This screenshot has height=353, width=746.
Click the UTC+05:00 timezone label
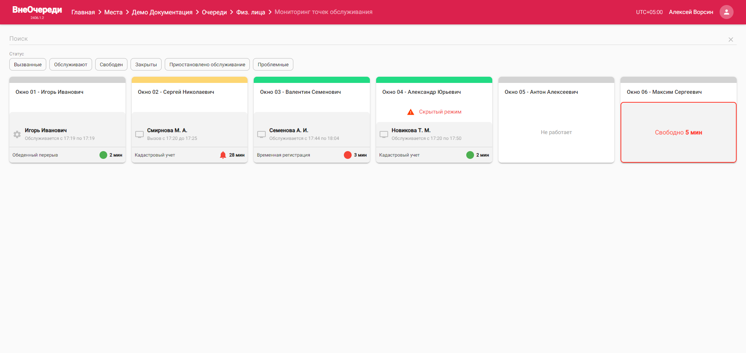649,12
